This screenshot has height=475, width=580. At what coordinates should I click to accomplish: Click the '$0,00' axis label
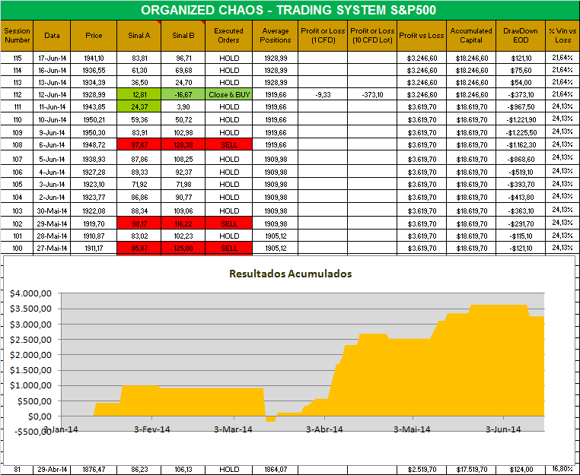point(40,416)
